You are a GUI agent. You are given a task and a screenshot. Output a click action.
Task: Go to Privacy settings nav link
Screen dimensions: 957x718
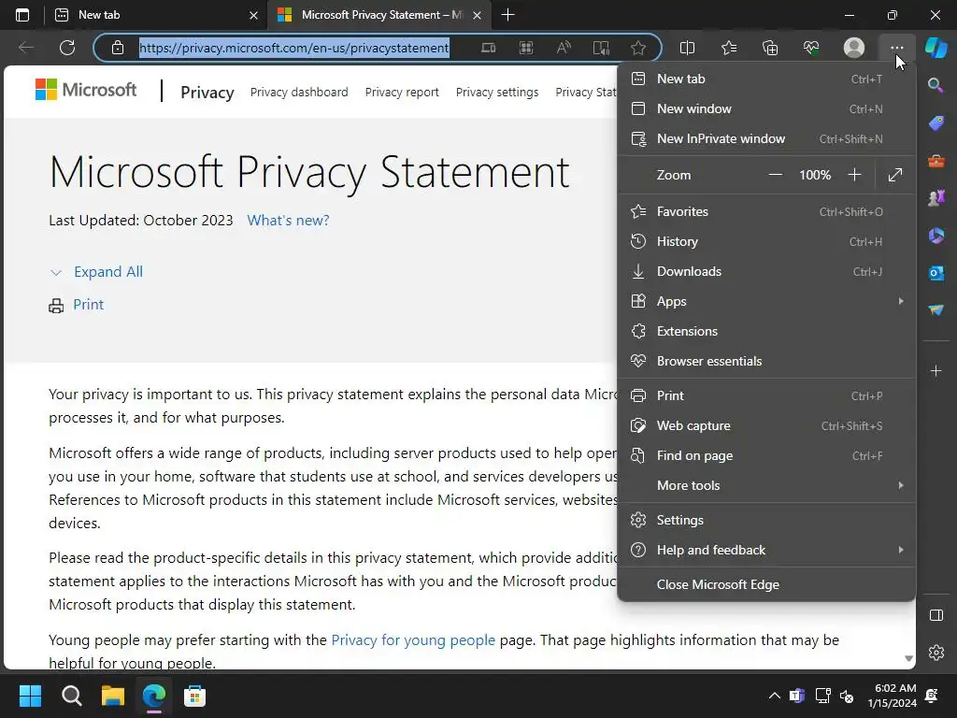coord(497,93)
